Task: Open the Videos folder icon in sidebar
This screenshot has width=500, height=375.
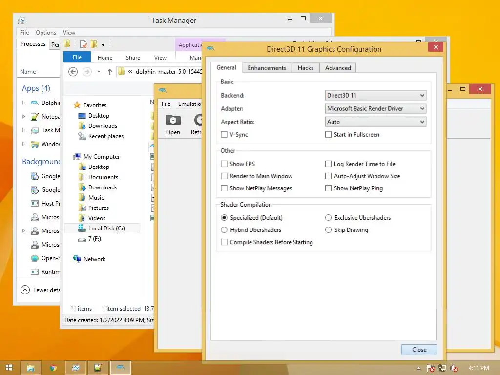Action: click(82, 218)
